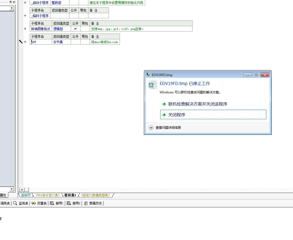Expand 查看问题详细信息 chevron
293x240 pixels.
point(151,127)
